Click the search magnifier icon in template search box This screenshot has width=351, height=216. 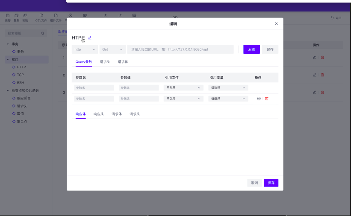tap(42, 33)
